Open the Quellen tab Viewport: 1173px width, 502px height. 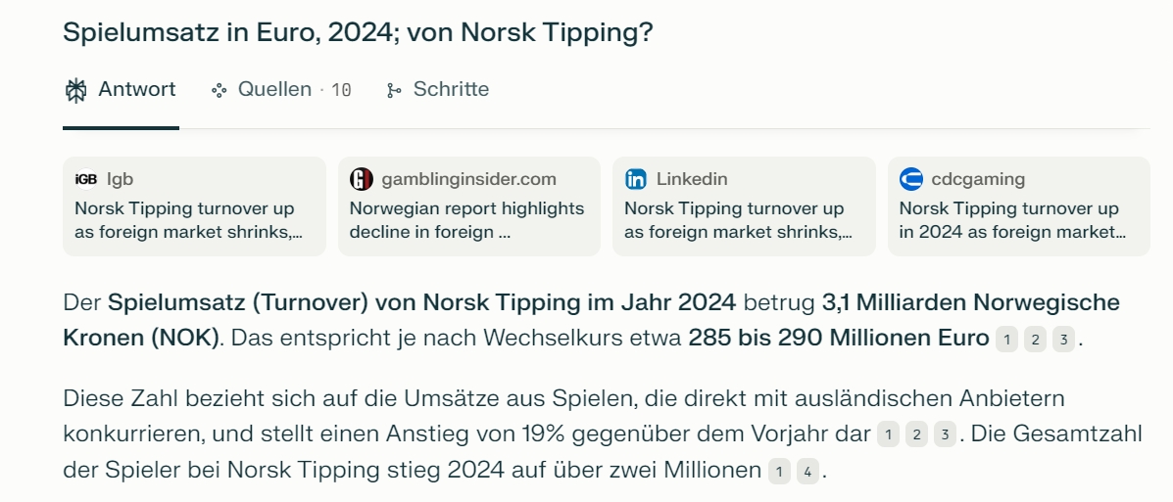tap(281, 90)
